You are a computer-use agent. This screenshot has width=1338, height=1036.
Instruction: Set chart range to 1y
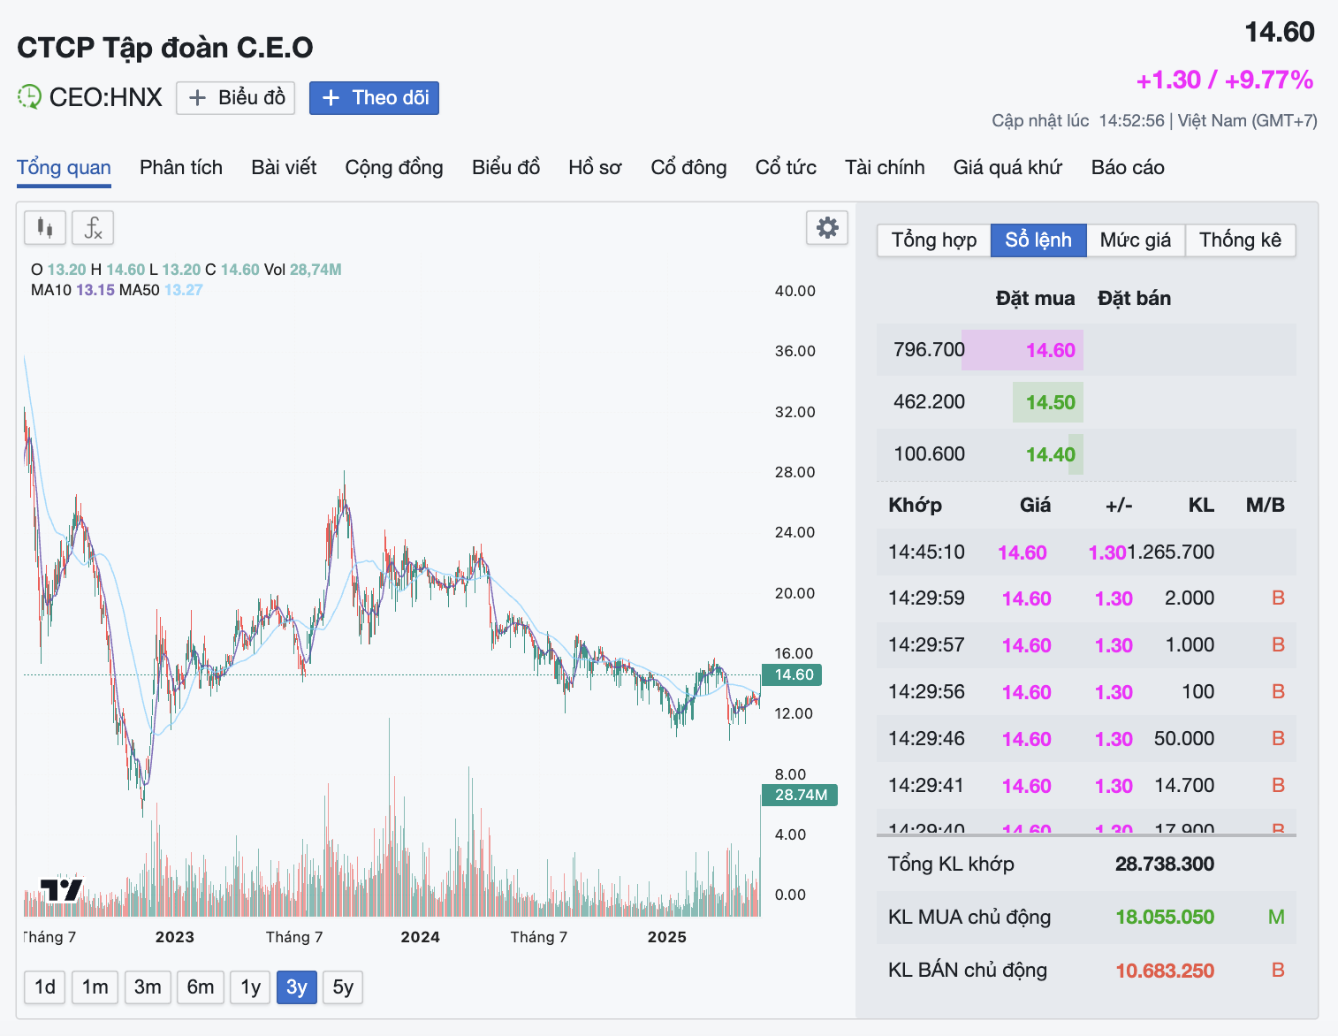(251, 986)
